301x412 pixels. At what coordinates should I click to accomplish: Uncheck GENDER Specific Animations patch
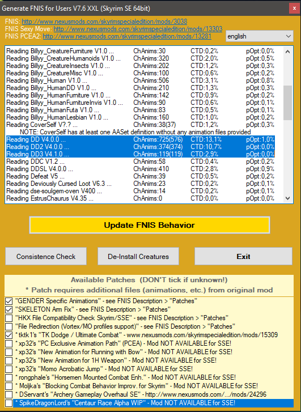9,301
